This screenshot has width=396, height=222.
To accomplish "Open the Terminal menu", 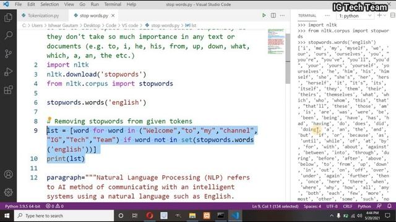I will 113,4.
